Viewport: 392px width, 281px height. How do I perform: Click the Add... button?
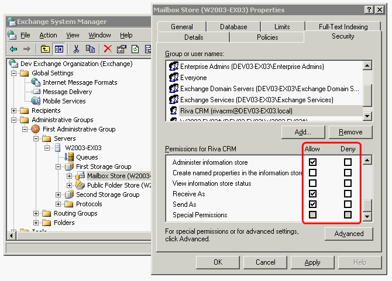pyautogui.click(x=303, y=132)
